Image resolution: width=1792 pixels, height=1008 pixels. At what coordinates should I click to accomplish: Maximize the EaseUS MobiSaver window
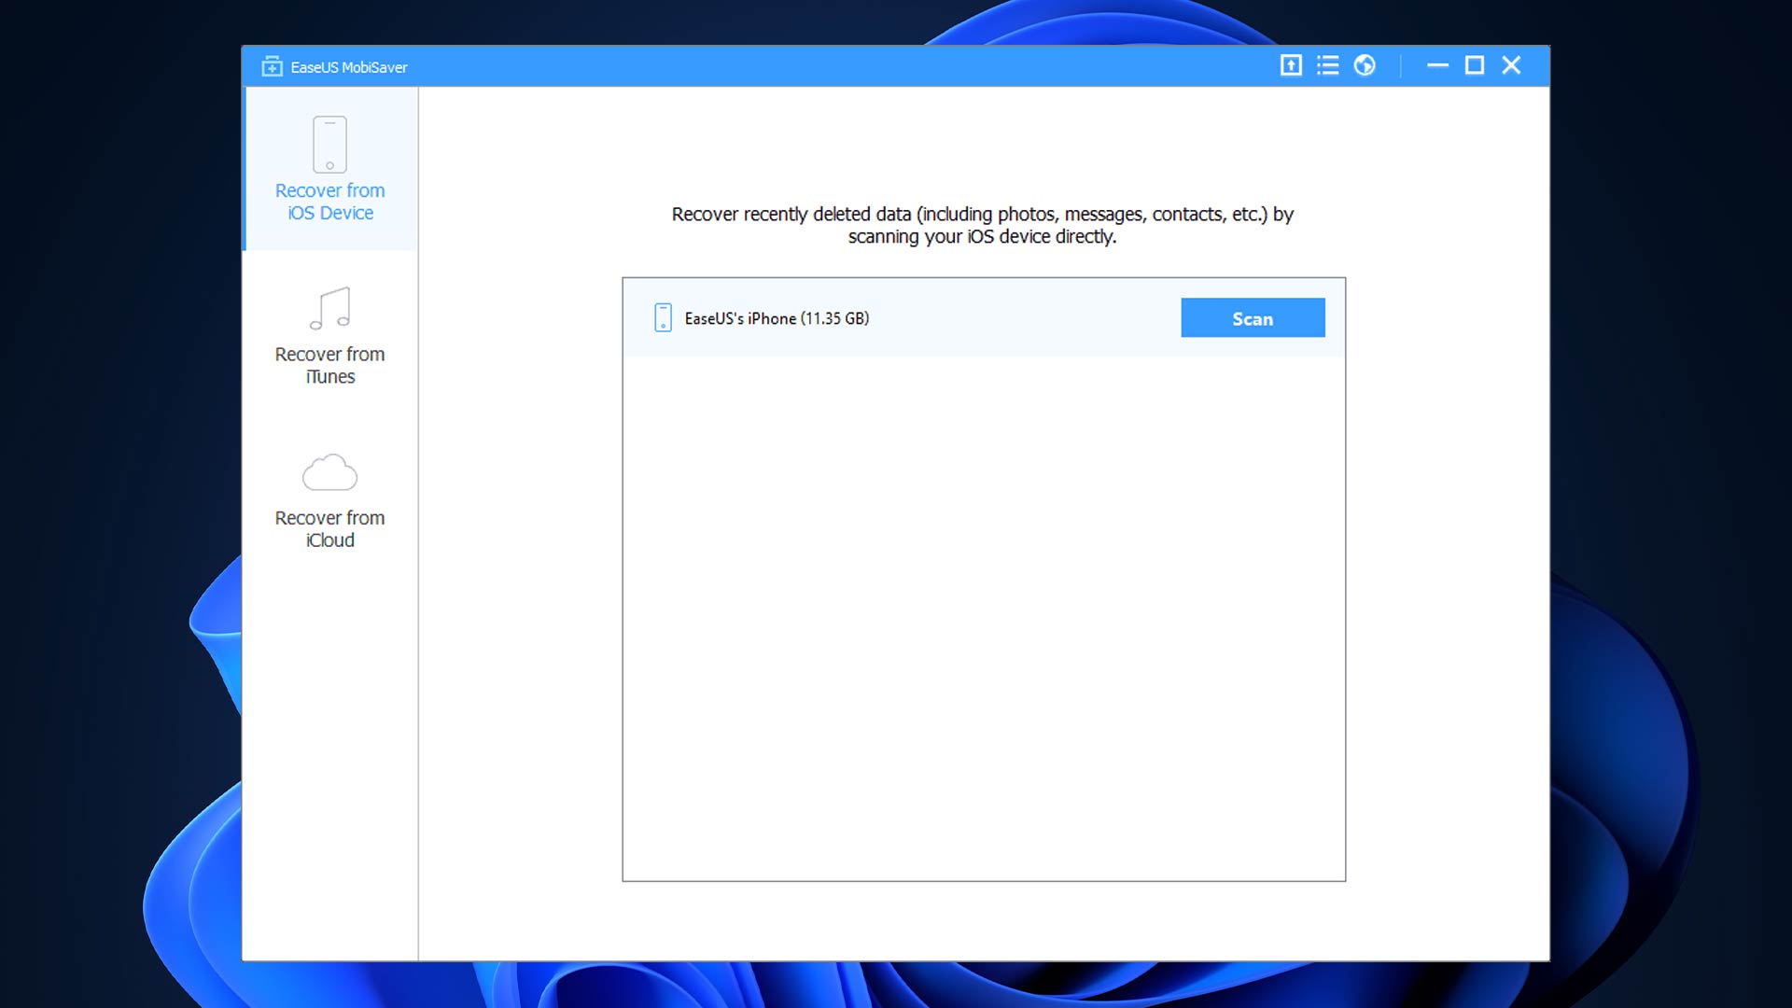pyautogui.click(x=1475, y=65)
